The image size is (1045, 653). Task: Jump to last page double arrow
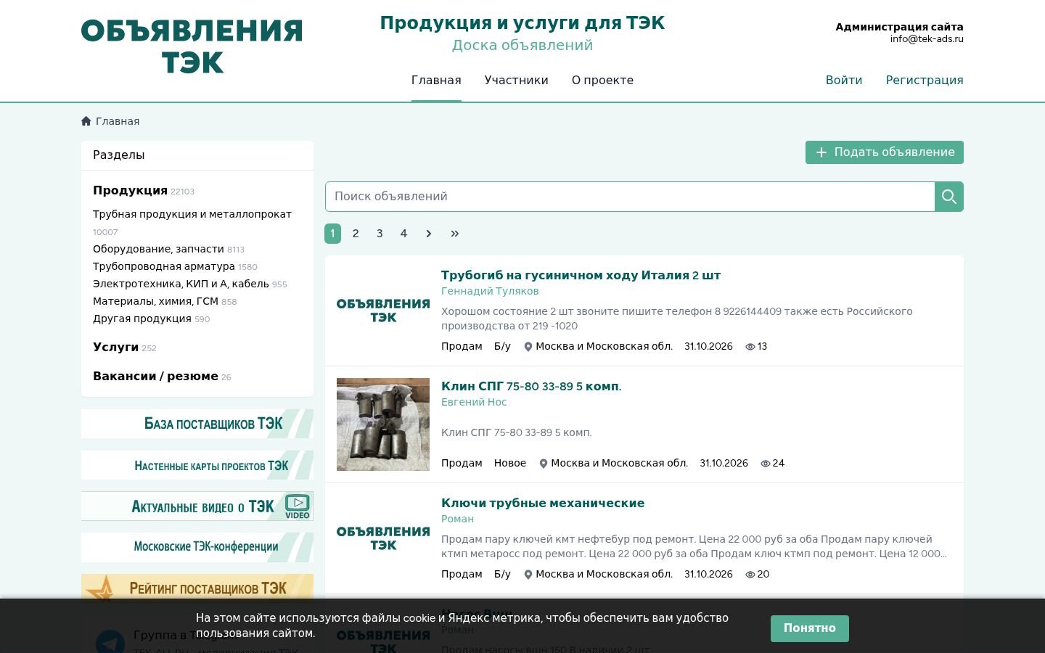coord(455,234)
